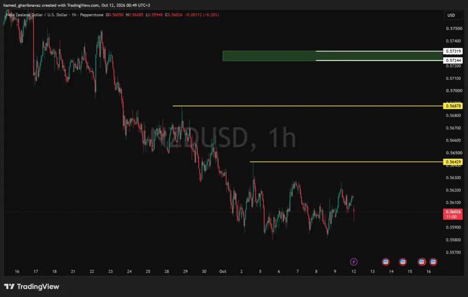This screenshot has width=468, height=297.
Task: Click the 0.56300 price axis label
Action: tap(453, 178)
